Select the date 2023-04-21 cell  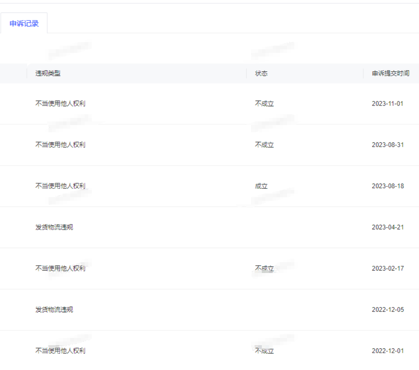[x=387, y=227]
